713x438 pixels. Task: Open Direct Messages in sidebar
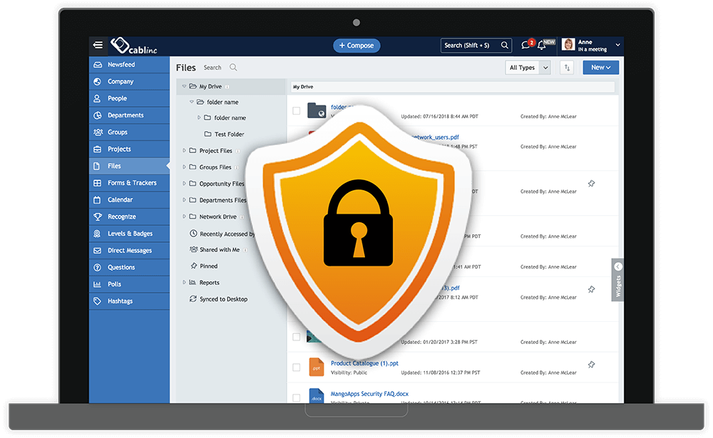coord(129,251)
